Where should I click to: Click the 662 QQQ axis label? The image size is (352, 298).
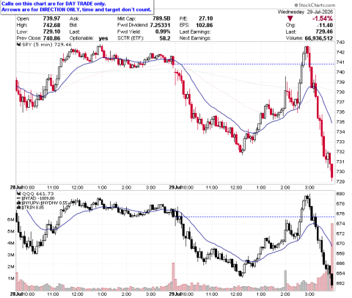pyautogui.click(x=340, y=283)
